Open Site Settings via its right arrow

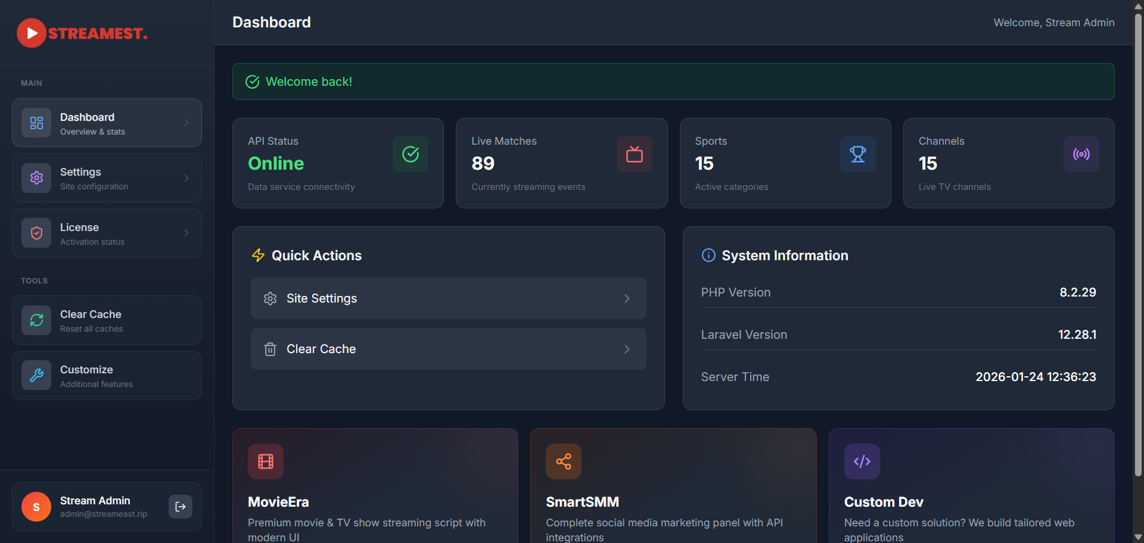tap(627, 298)
